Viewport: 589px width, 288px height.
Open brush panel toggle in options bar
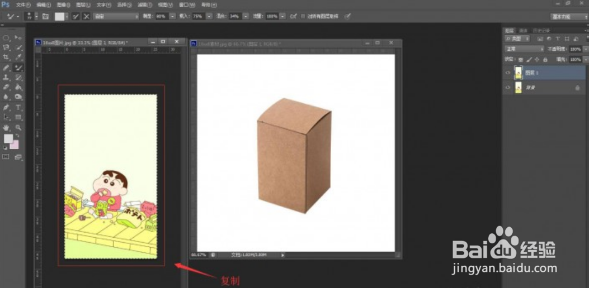coord(45,17)
